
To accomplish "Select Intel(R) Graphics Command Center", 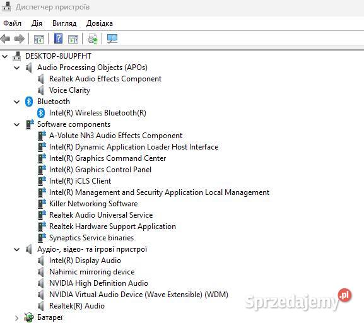I will pos(107,158).
